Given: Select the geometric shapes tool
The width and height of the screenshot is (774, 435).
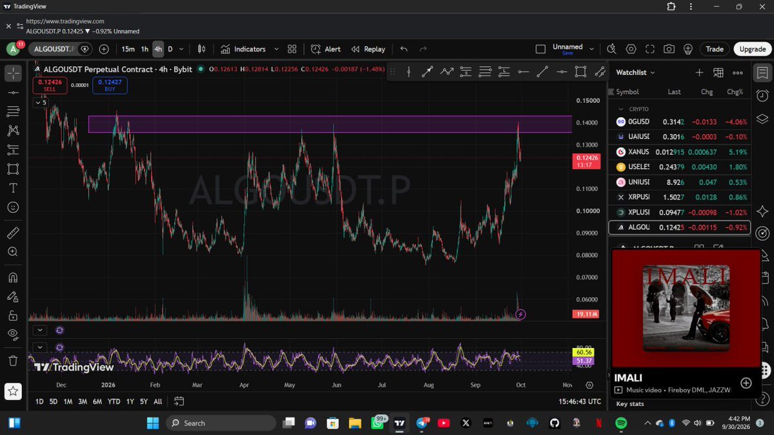Looking at the screenshot, I should tap(13, 169).
